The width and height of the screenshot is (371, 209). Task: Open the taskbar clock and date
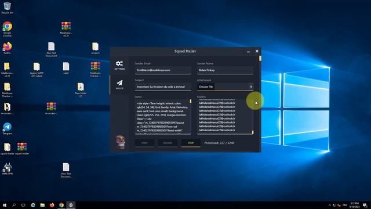pyautogui.click(x=354, y=205)
